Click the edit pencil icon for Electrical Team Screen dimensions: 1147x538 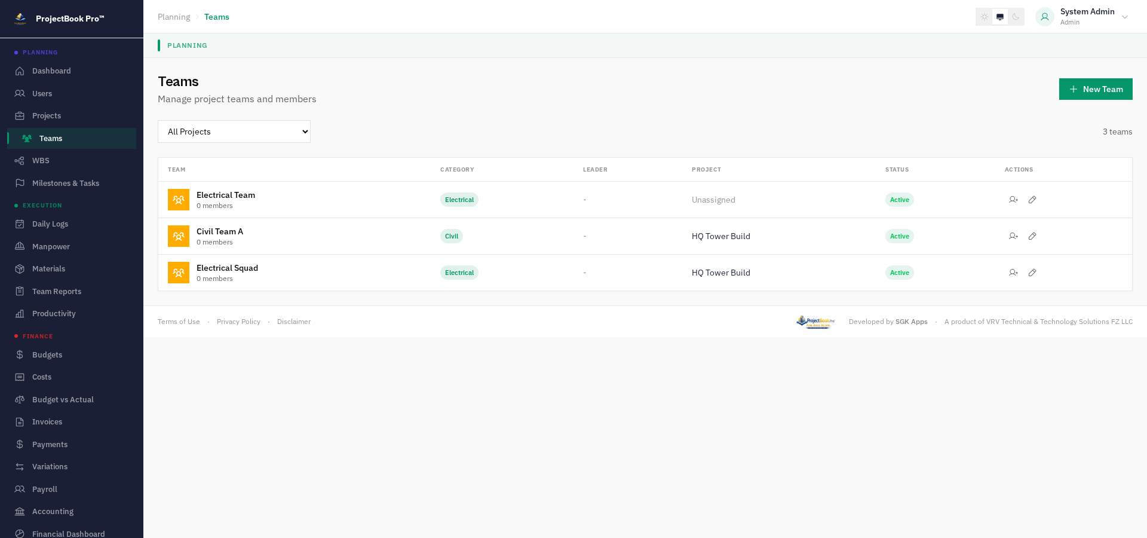coord(1032,200)
